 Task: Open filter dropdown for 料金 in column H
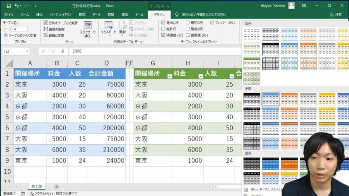pos(201,76)
